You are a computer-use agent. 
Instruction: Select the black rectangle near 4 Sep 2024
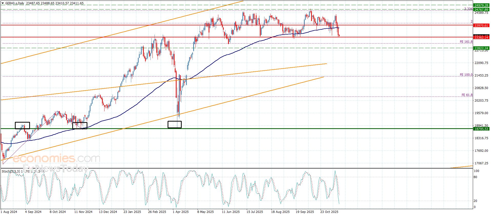click(x=22, y=125)
